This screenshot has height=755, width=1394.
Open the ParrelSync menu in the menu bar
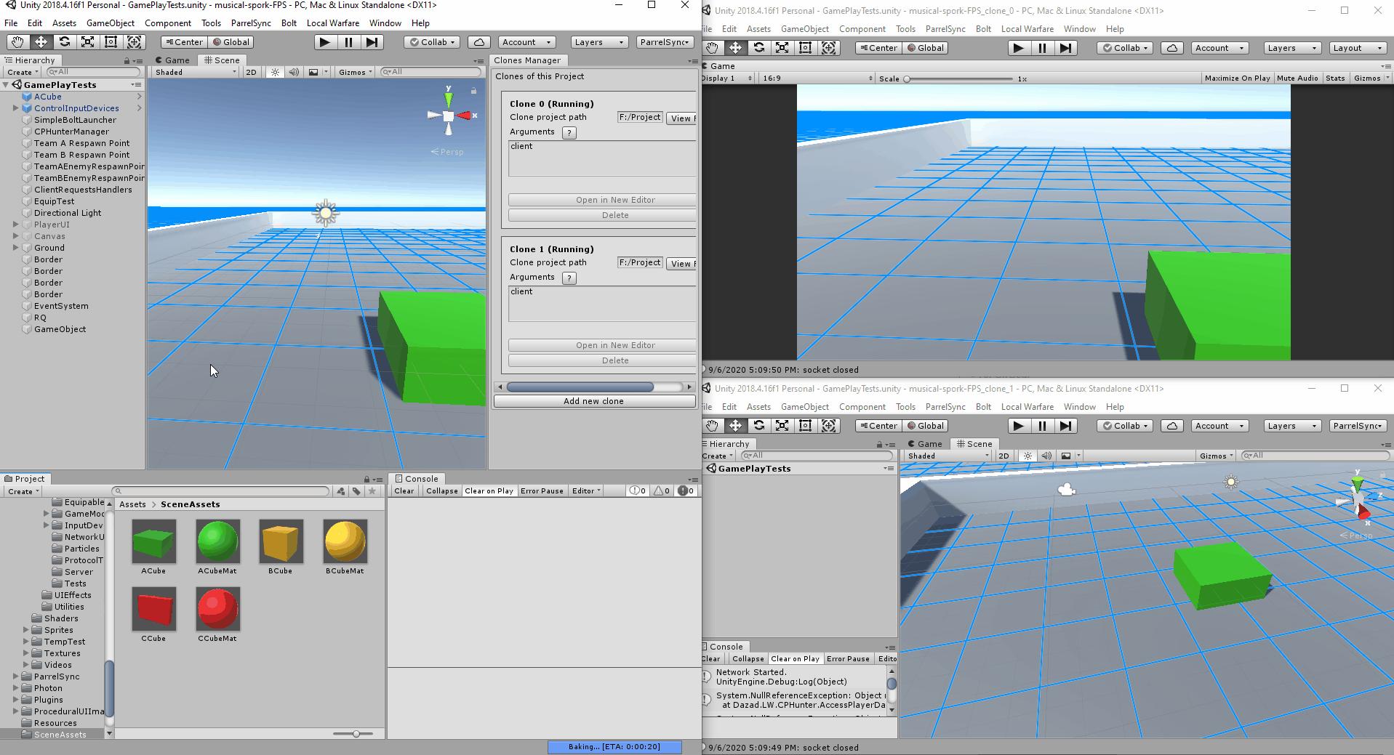tap(250, 23)
